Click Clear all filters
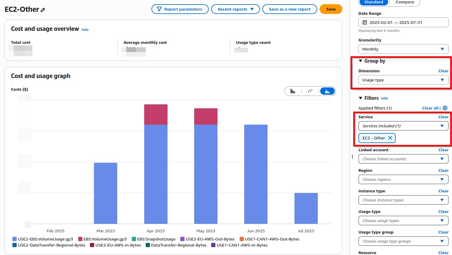The image size is (452, 255). [430, 108]
